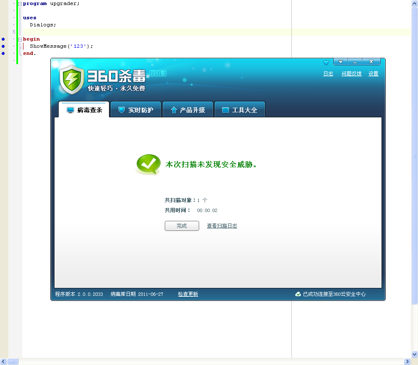Click the green checkmark result icon
Viewport: 418px width, 365px height.
point(148,164)
